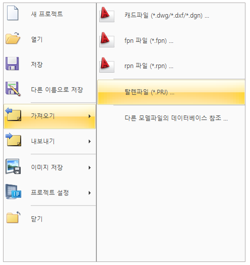The image size is (250, 265).
Task: Click the open folder icon beside 열기
Action: (x=13, y=38)
